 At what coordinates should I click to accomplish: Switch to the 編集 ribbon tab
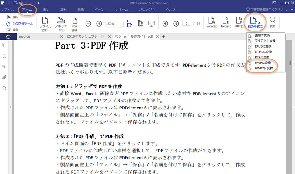point(81,9)
